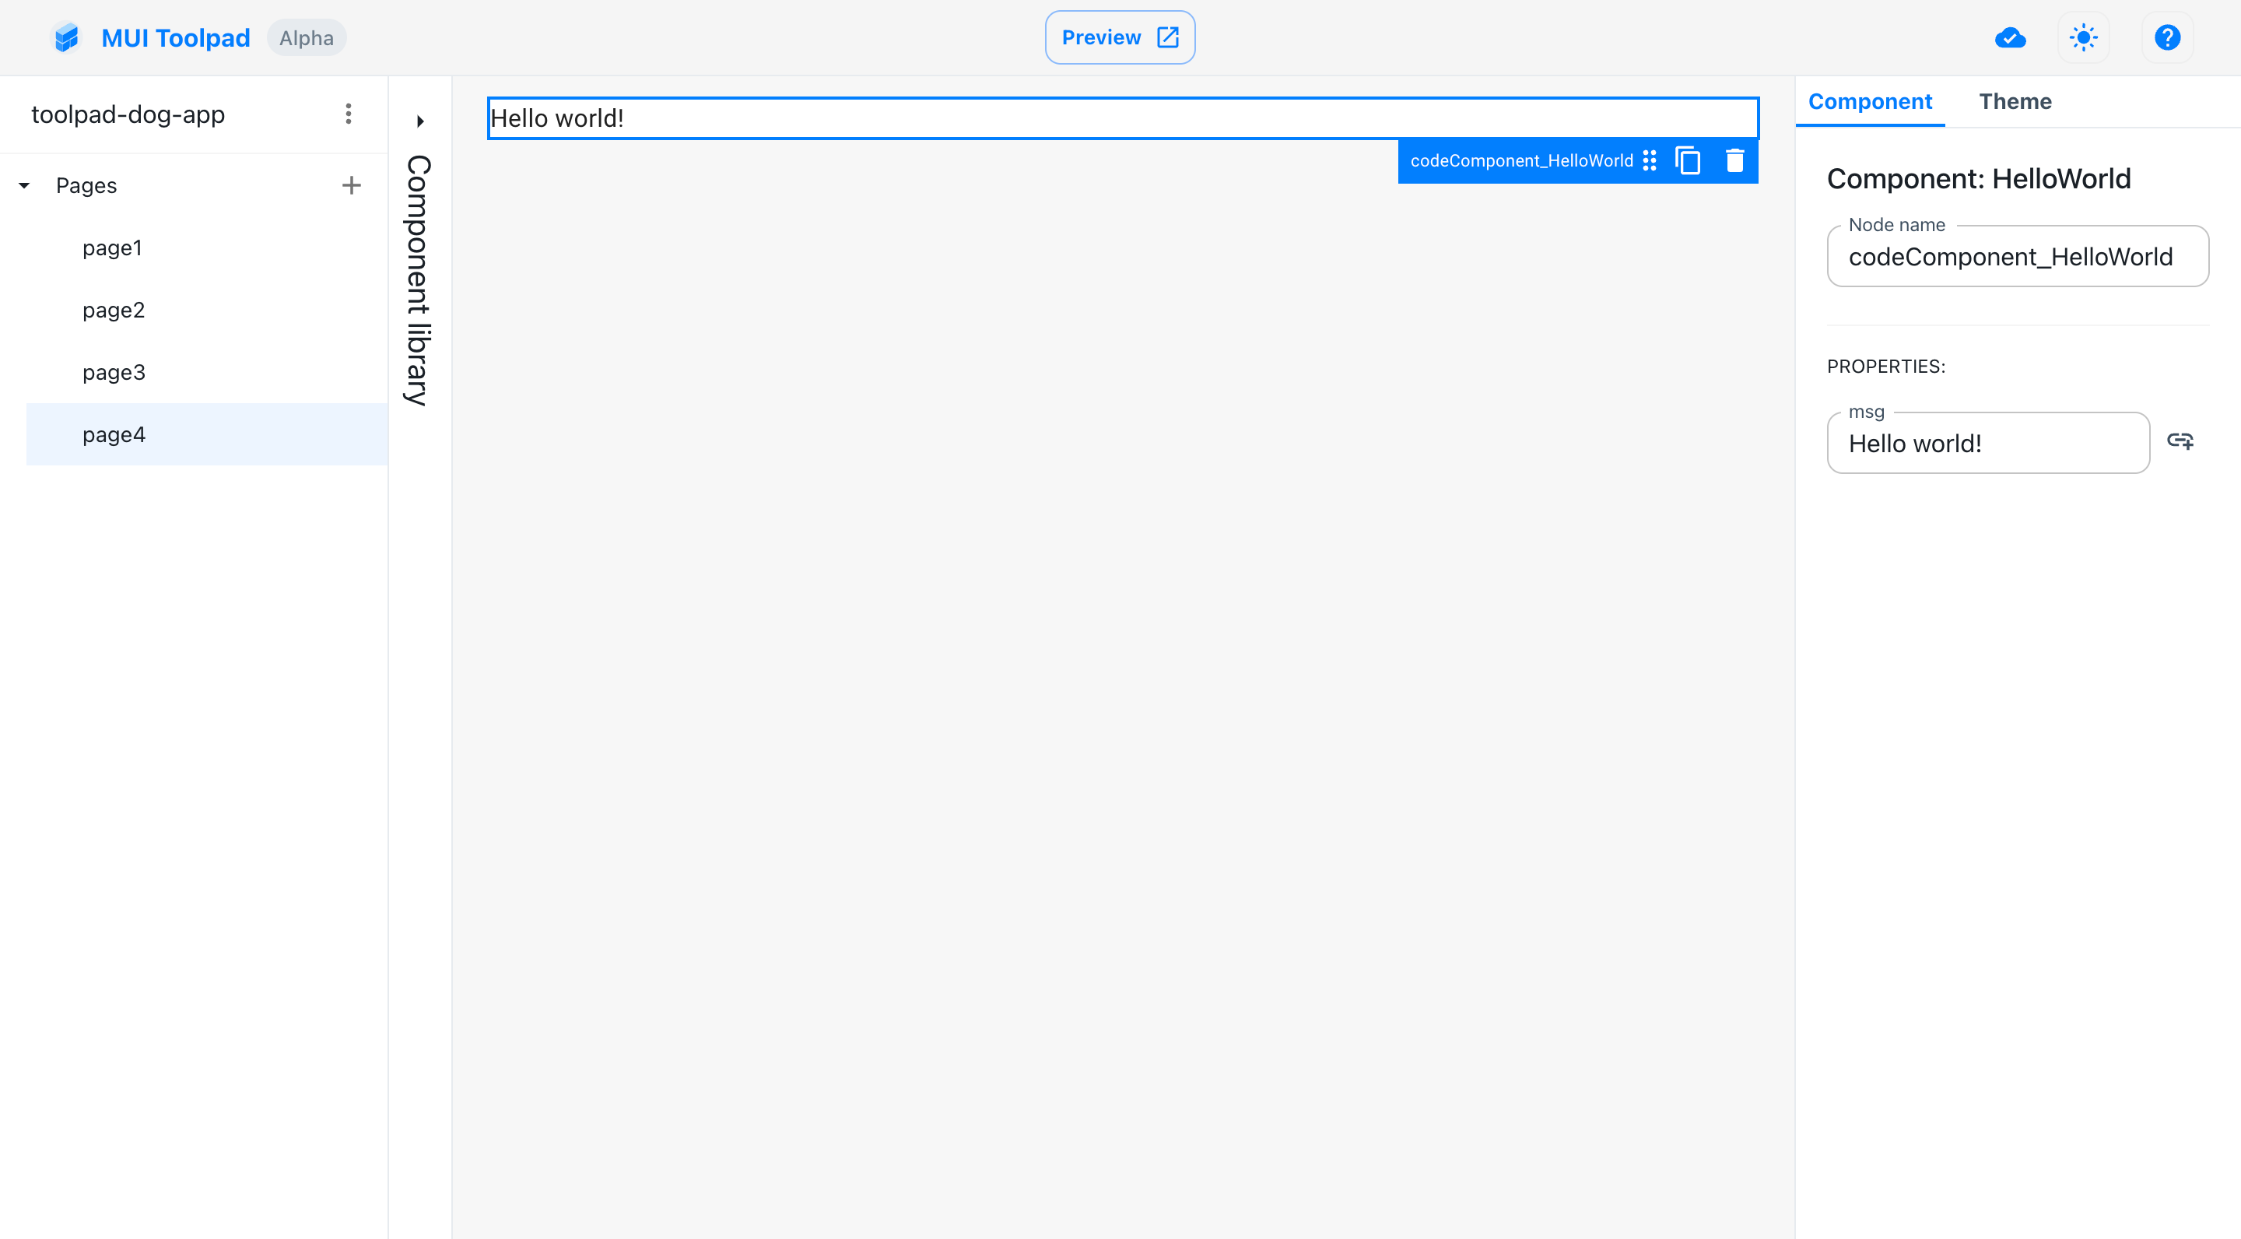Open the vertical Component library label

pos(419,280)
